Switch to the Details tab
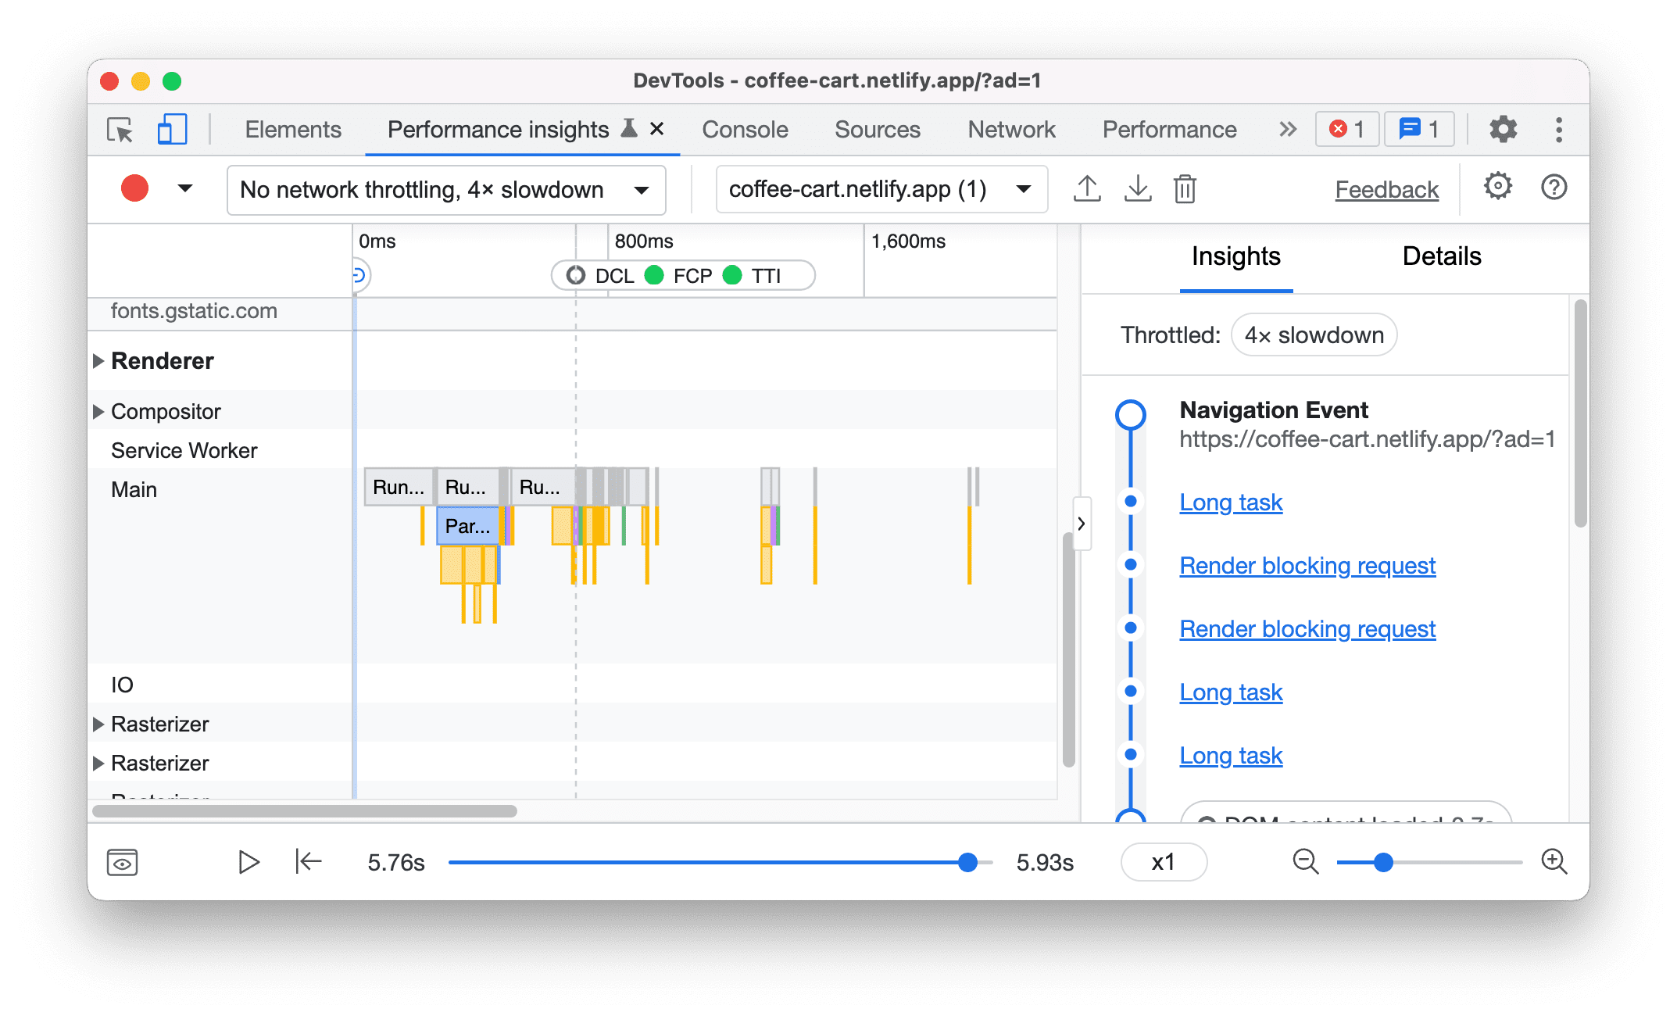1677x1016 pixels. [x=1443, y=254]
